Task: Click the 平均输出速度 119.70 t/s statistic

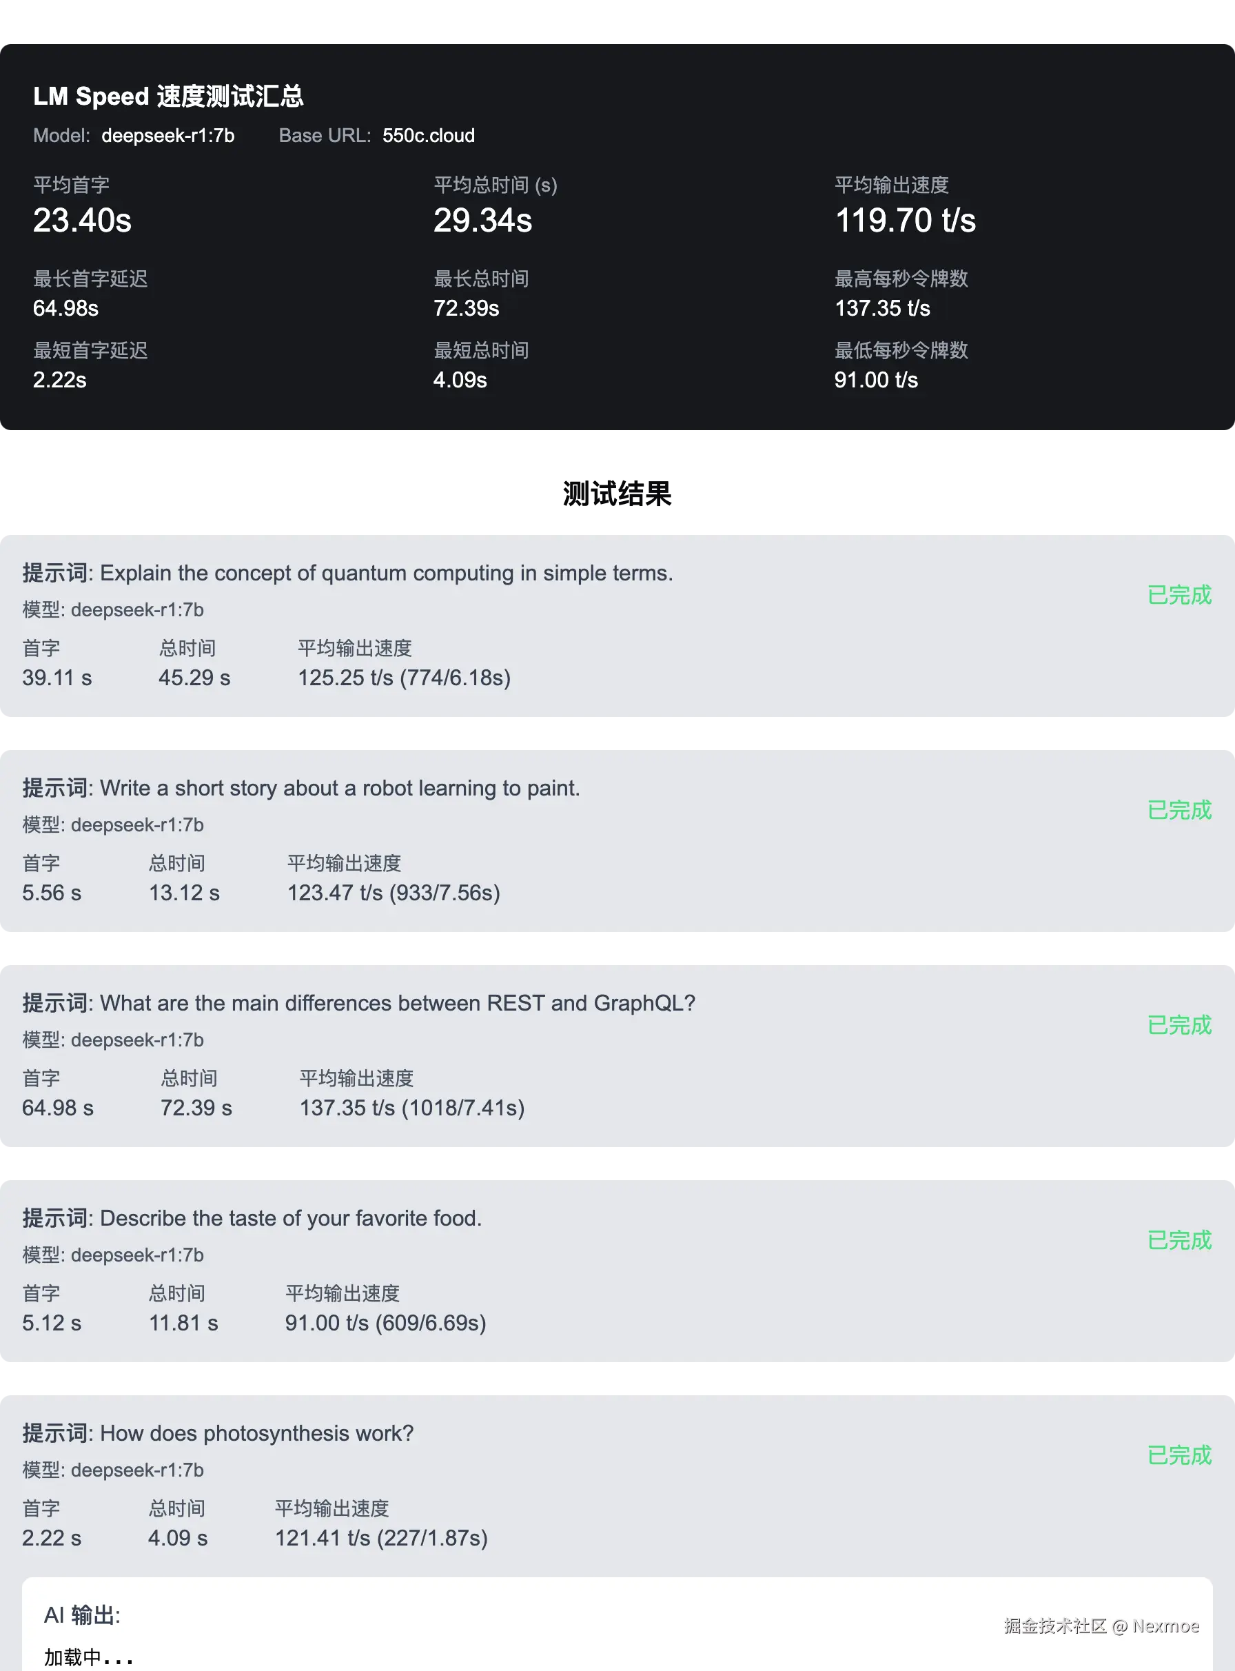Action: coord(906,220)
